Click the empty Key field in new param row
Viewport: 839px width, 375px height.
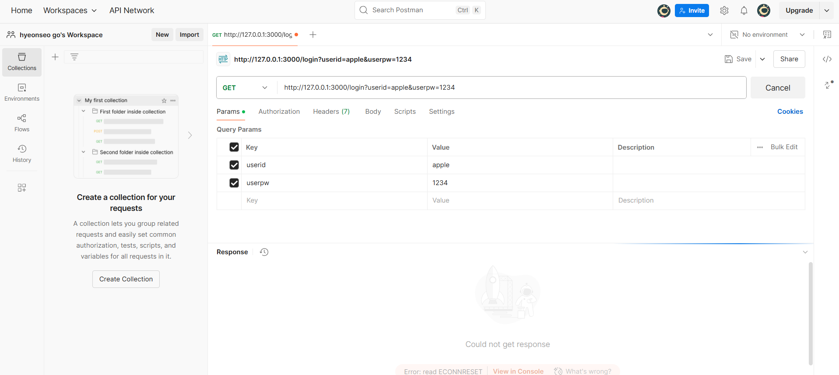[334, 200]
